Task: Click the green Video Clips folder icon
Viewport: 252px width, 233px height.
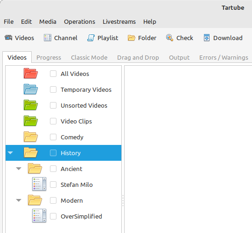Action: (31, 121)
